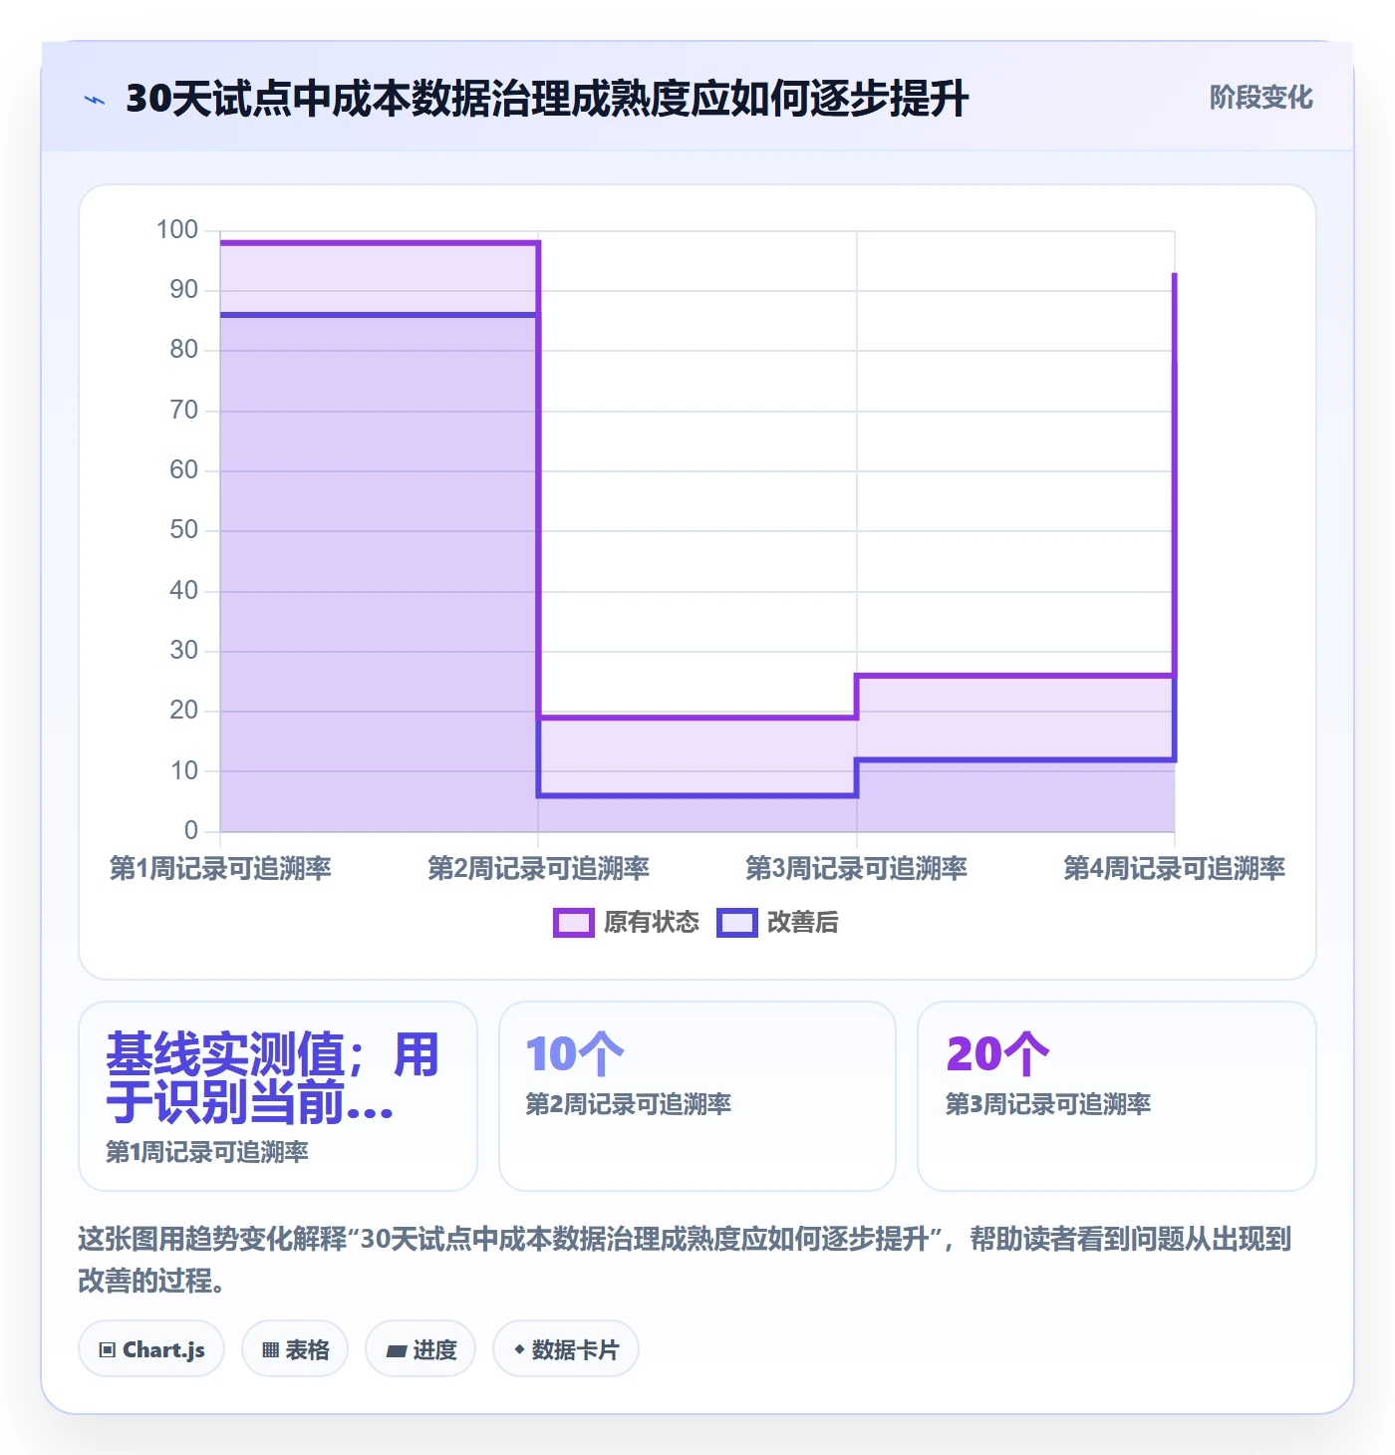
Task: Click the 第1周记录可追溯率 axis label
Action: tap(220, 868)
